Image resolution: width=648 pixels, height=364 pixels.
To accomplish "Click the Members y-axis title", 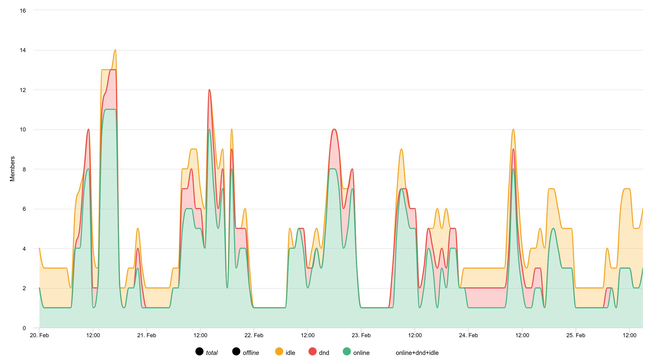I will coord(12,169).
